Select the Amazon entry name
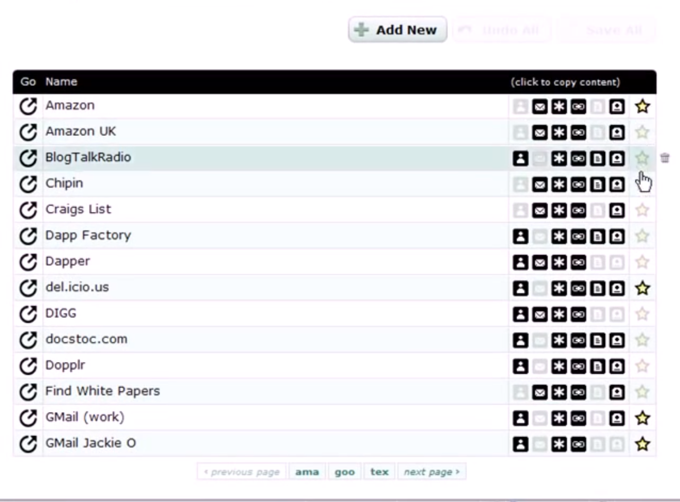680x502 pixels. (x=70, y=106)
